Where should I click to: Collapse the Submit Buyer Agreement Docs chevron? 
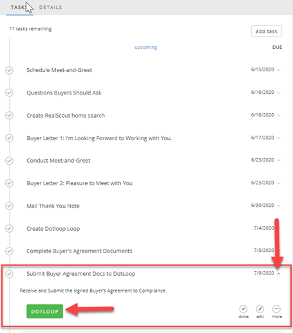click(279, 274)
